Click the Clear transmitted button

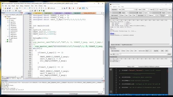click(115, 51)
